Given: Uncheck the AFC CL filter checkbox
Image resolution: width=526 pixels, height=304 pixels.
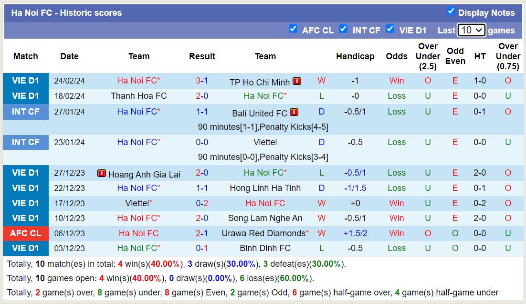Looking at the screenshot, I should point(293,29).
